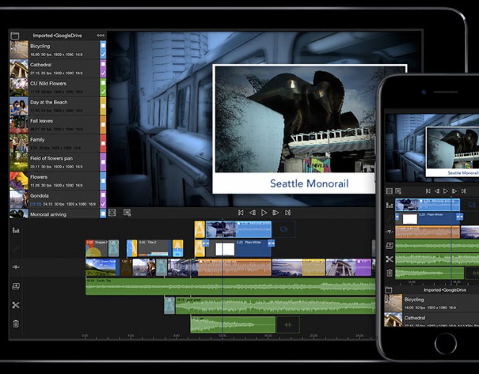Screen dimensions: 479x374
Task: Tap the insert clip icon on iPad
Action: pyautogui.click(x=16, y=286)
